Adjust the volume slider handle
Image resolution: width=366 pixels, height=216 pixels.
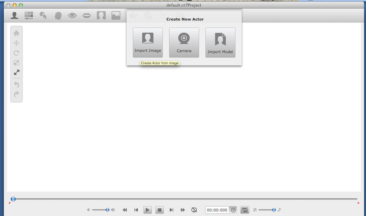pyautogui.click(x=107, y=210)
